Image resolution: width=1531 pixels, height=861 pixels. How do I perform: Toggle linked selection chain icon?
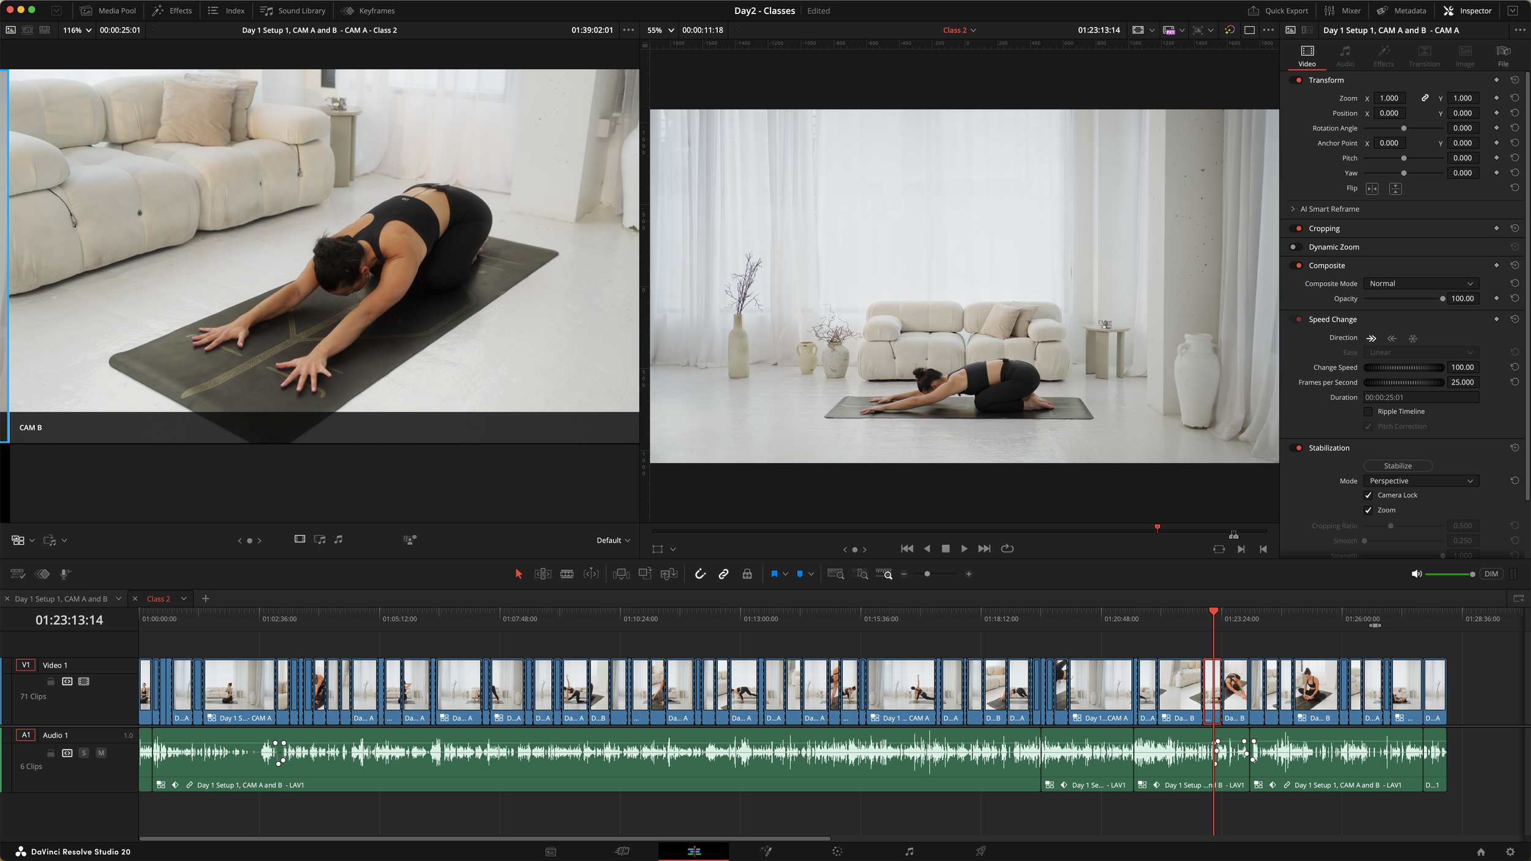coord(723,574)
